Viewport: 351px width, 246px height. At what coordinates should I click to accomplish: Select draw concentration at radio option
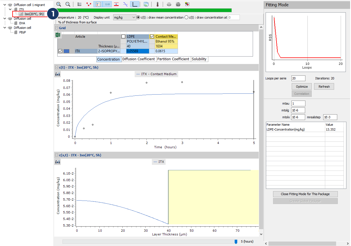(187, 17)
